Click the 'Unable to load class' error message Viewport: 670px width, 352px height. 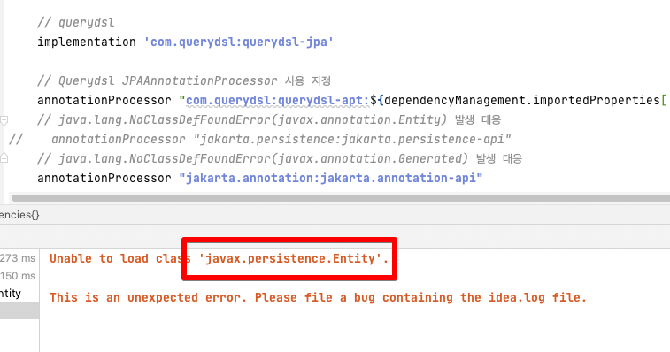click(219, 259)
